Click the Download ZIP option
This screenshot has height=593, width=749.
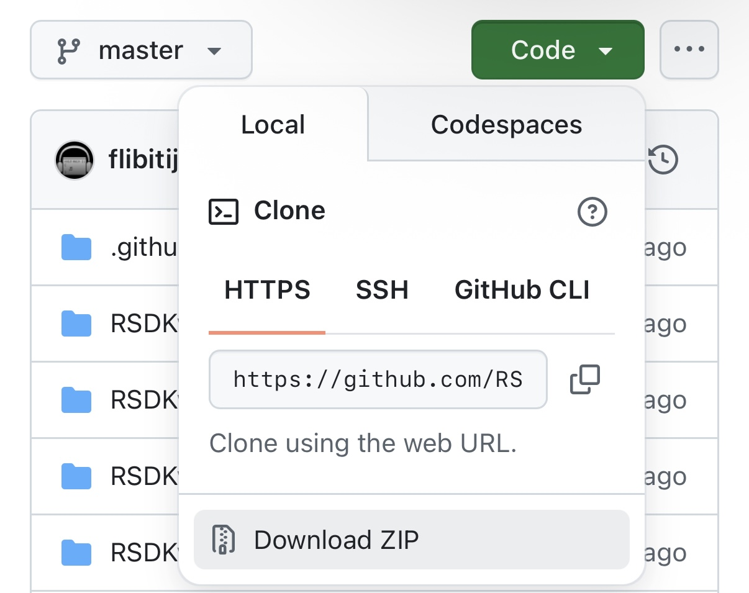[x=412, y=540]
